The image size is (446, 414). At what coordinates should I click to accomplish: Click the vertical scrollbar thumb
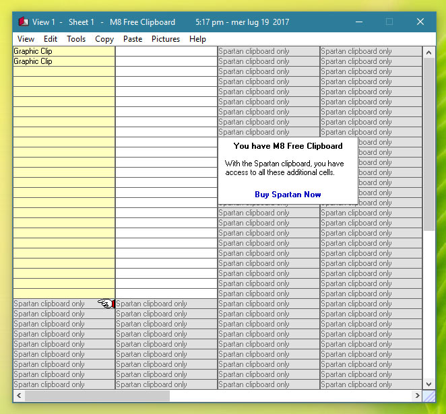click(429, 145)
